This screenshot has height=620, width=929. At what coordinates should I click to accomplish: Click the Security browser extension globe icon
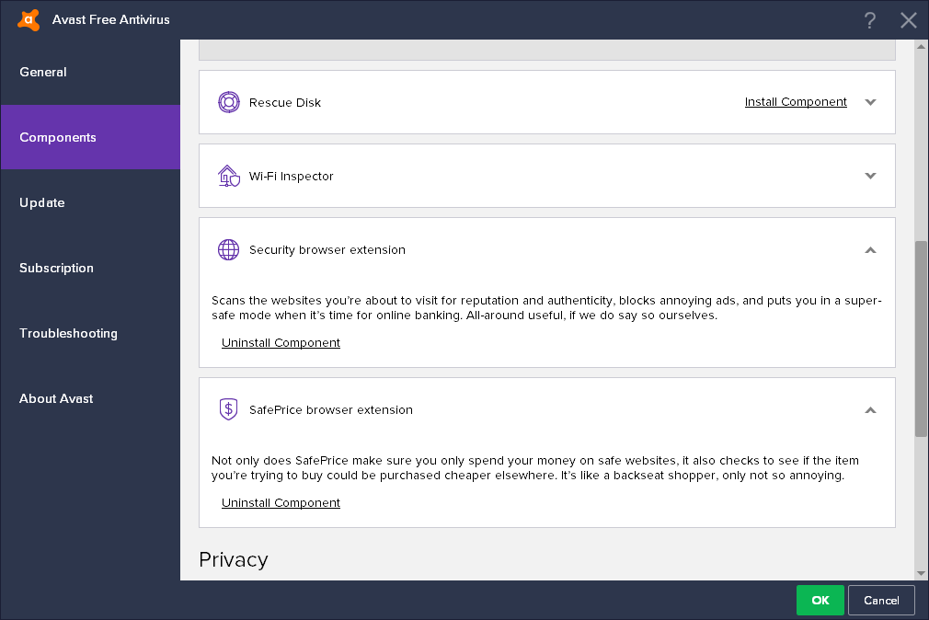point(228,249)
